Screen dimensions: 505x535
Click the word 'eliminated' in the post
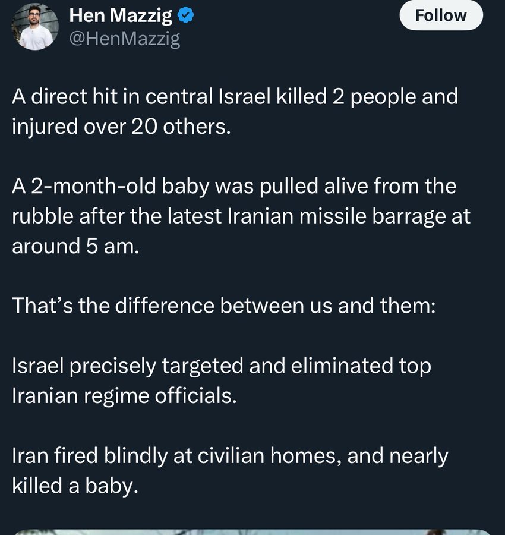[x=342, y=366]
